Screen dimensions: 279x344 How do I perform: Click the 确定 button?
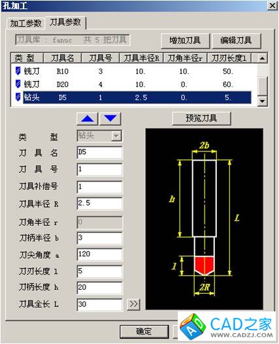(144, 332)
